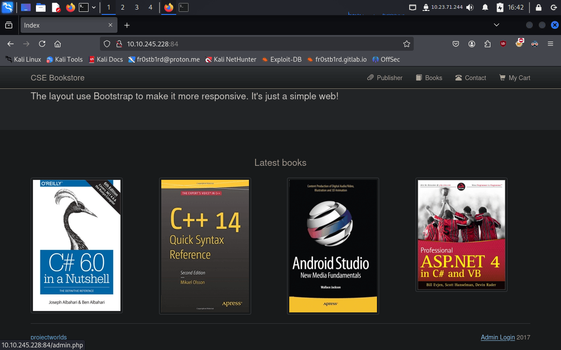Go back with the back arrow
Screen dimensions: 561x350
11,44
